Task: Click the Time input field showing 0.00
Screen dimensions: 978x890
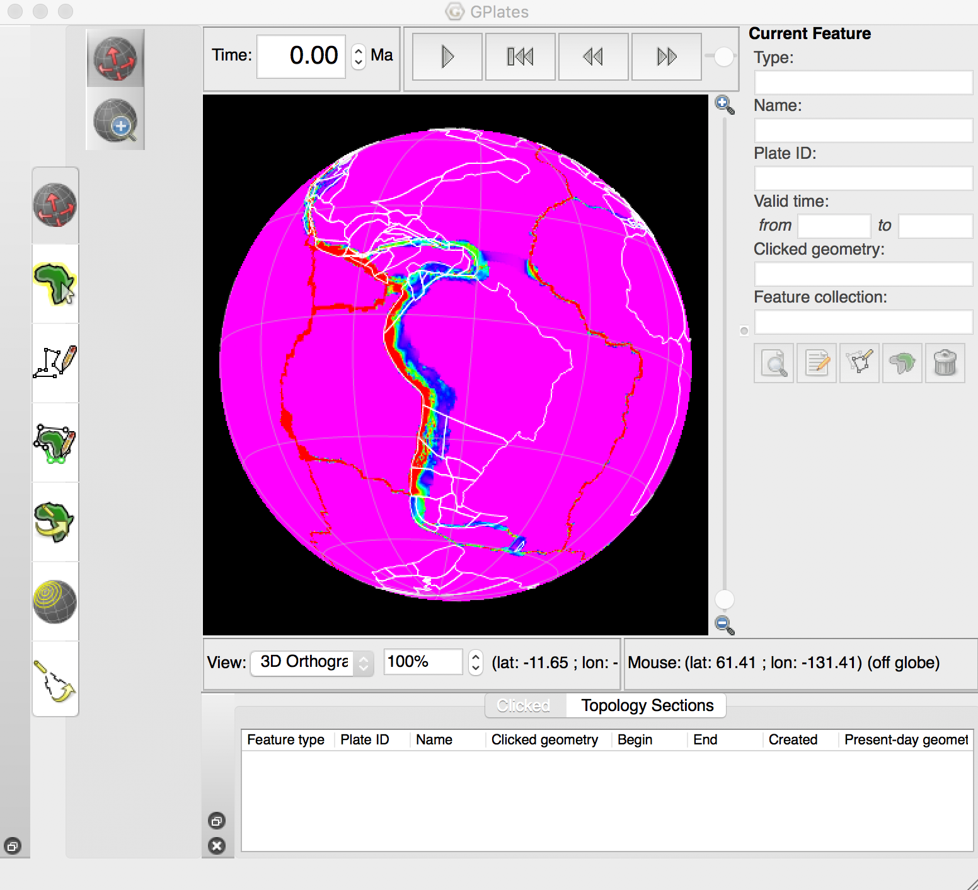Action: 301,56
